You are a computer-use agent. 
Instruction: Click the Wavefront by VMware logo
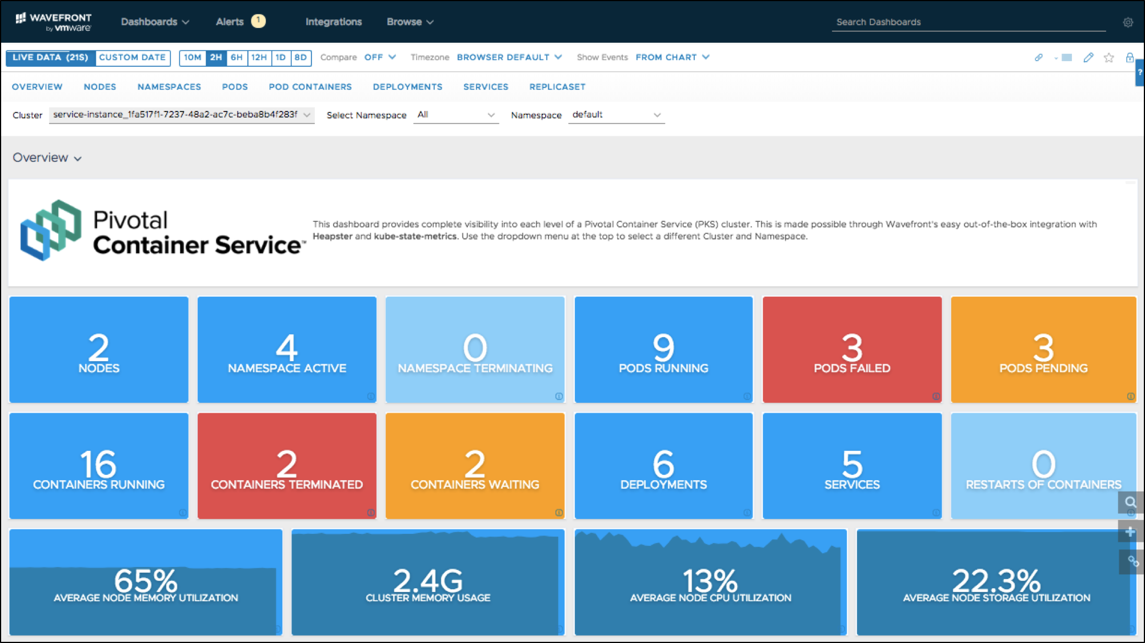click(53, 22)
